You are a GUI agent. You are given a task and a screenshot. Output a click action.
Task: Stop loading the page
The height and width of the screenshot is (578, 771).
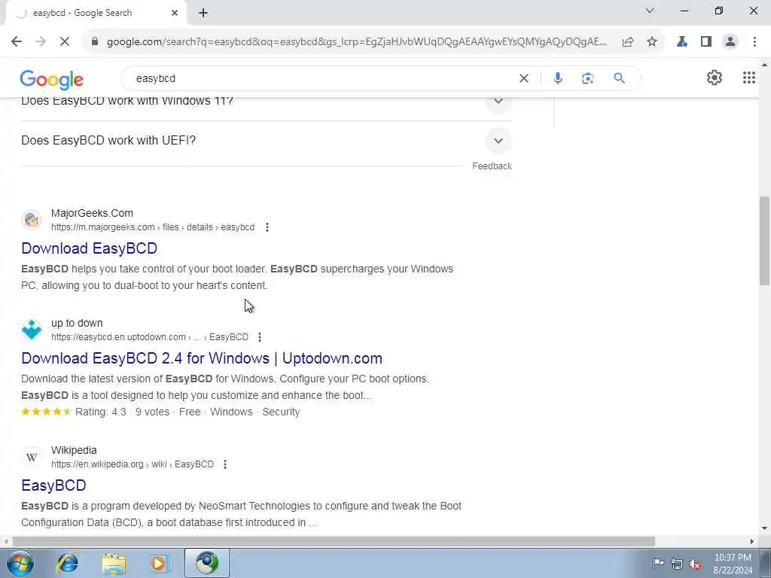point(65,42)
